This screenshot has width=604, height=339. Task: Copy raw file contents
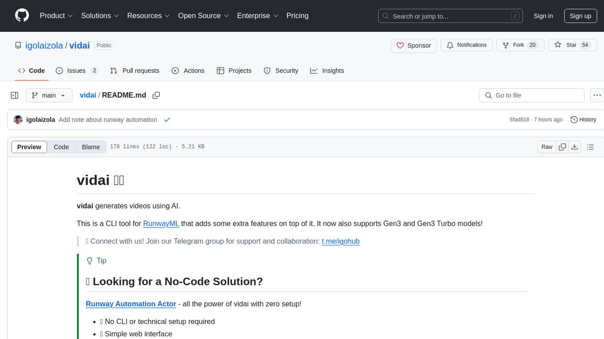pos(563,147)
